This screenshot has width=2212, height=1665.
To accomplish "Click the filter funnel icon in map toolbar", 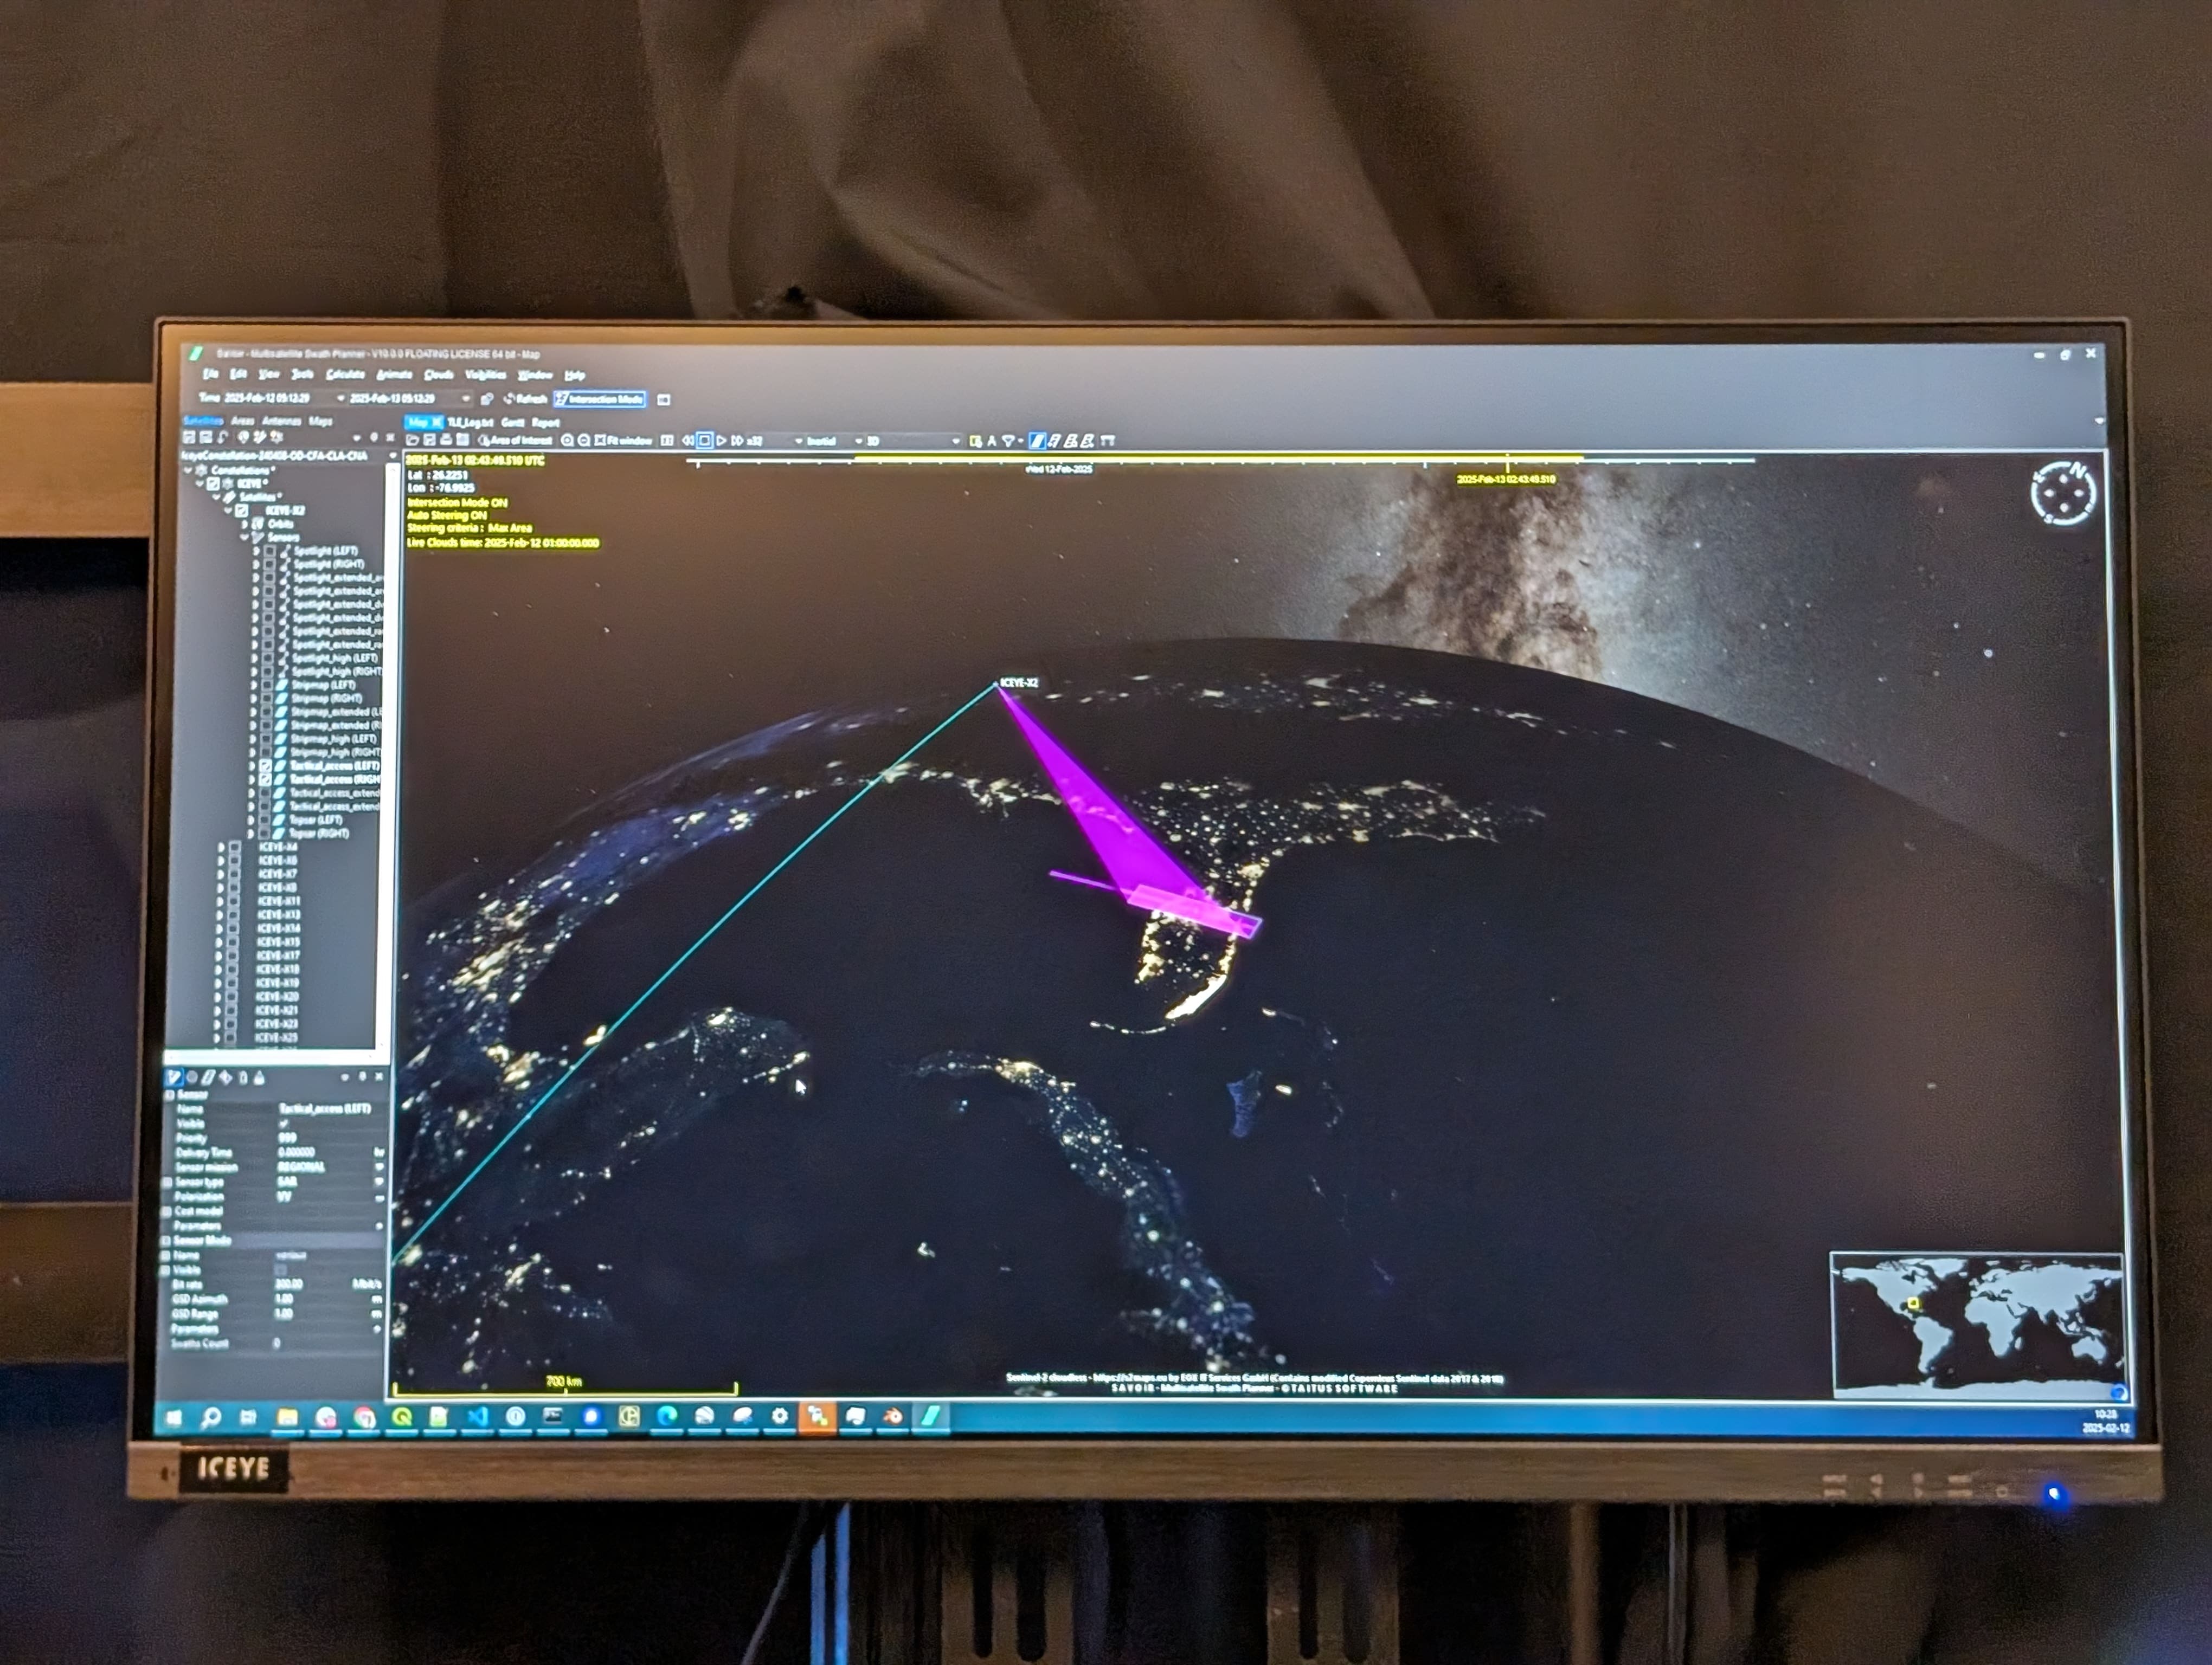I will tap(1009, 441).
